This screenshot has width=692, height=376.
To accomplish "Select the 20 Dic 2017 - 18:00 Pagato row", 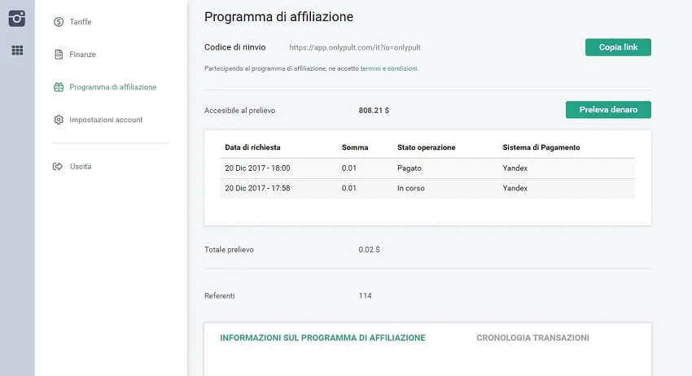I will pyautogui.click(x=428, y=168).
